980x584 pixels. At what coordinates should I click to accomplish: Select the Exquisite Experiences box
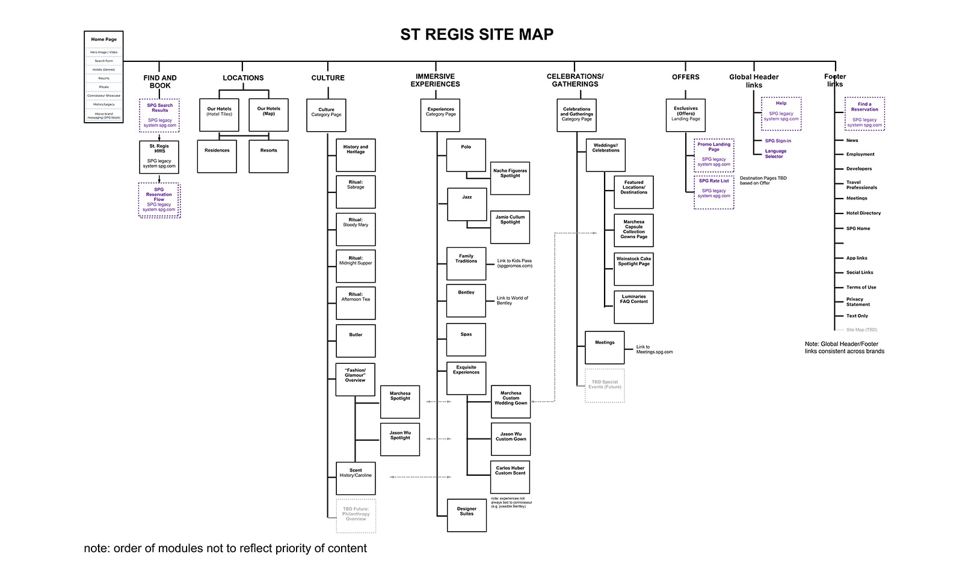466,378
